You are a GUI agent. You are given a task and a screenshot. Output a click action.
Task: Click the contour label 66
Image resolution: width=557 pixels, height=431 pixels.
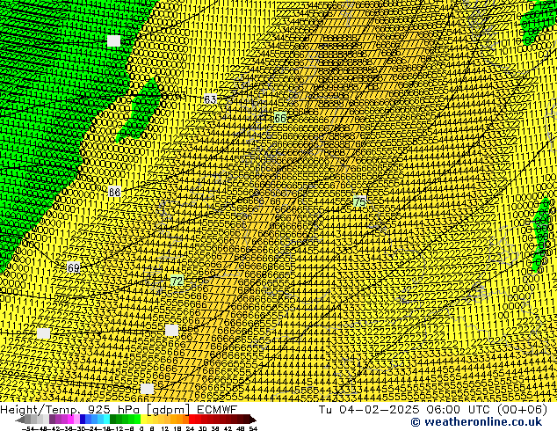280,118
